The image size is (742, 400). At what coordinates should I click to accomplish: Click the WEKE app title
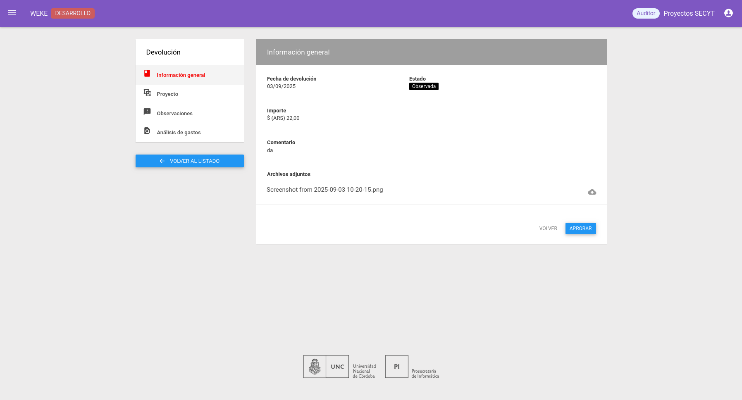tap(39, 13)
